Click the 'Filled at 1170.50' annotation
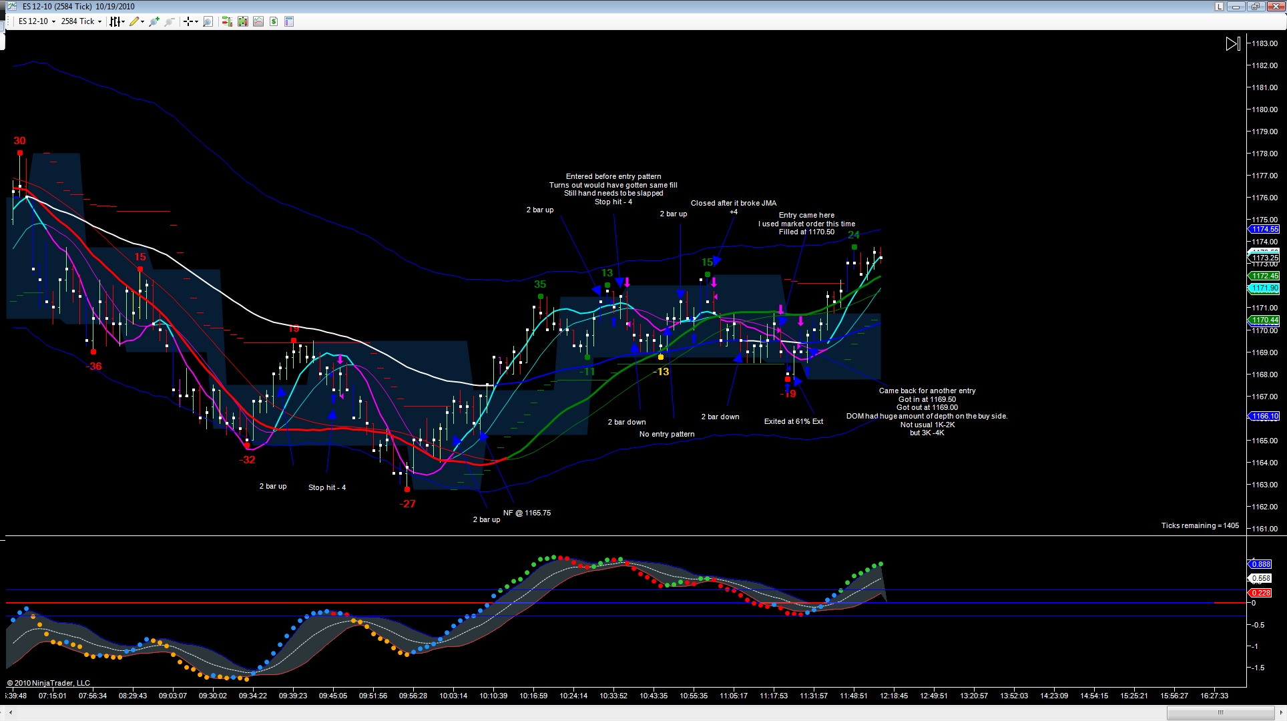 [806, 232]
